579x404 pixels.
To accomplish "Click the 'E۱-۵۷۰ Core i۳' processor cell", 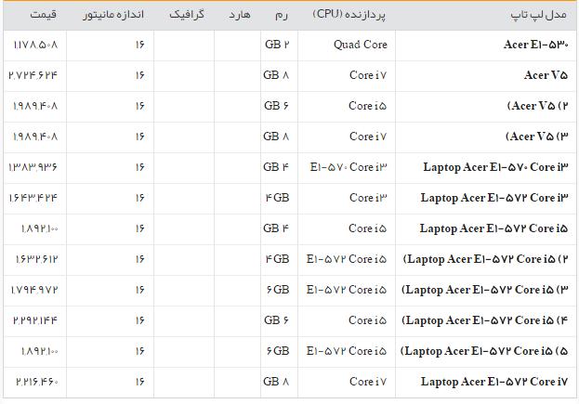I will tap(349, 167).
